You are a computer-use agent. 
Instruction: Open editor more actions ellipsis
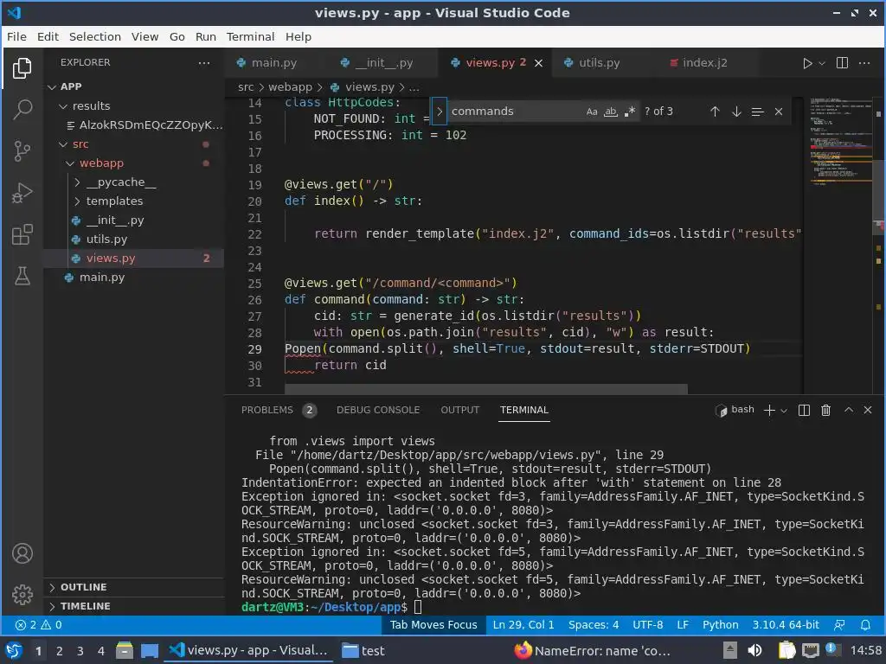click(864, 62)
